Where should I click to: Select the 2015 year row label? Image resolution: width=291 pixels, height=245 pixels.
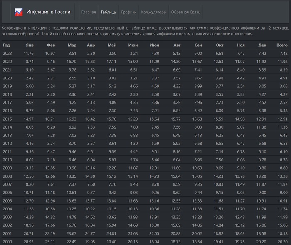7,119
